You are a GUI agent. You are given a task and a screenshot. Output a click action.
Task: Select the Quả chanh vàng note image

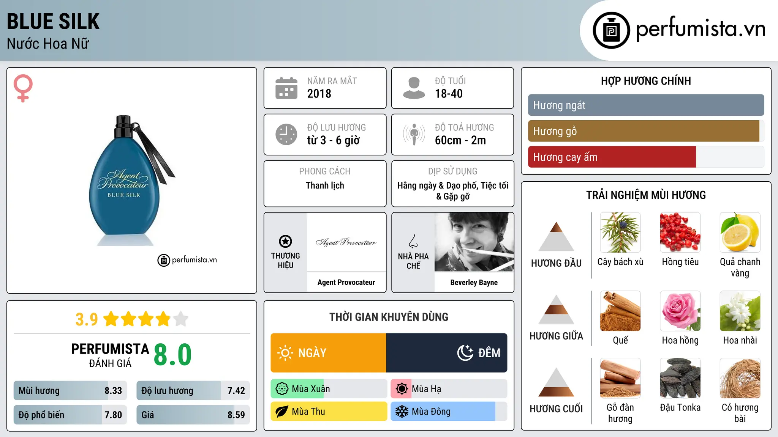coord(740,233)
